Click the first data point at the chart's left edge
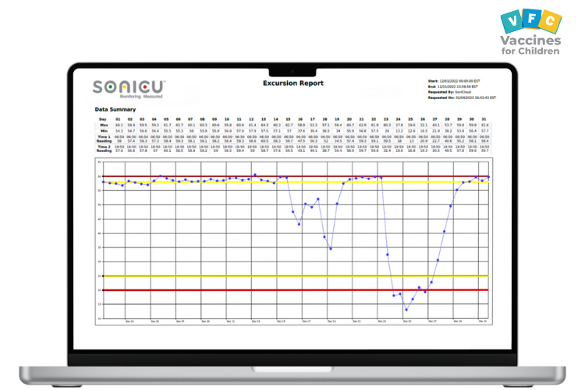Viewport: 585px width, 390px height. point(104,182)
